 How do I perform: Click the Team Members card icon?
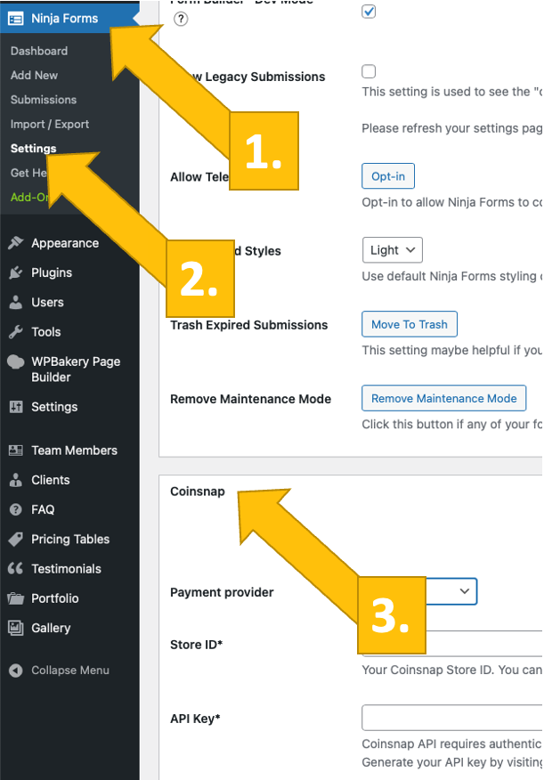pyautogui.click(x=16, y=451)
